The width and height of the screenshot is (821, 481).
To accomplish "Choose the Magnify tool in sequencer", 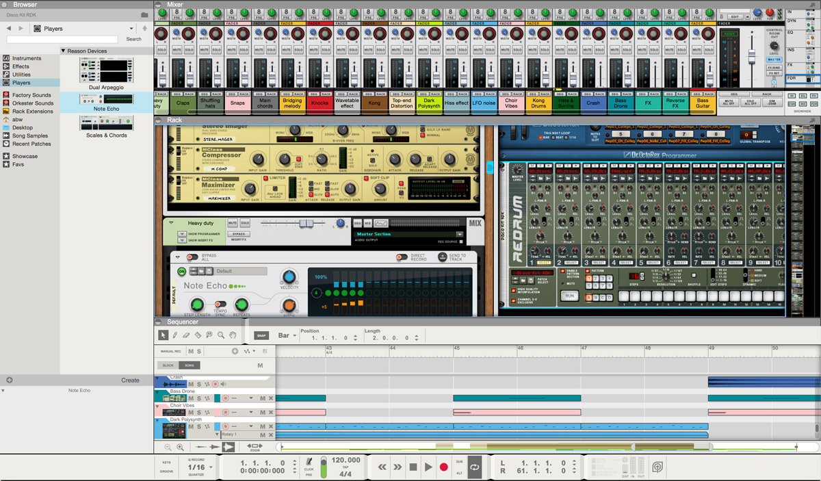I will (x=221, y=335).
